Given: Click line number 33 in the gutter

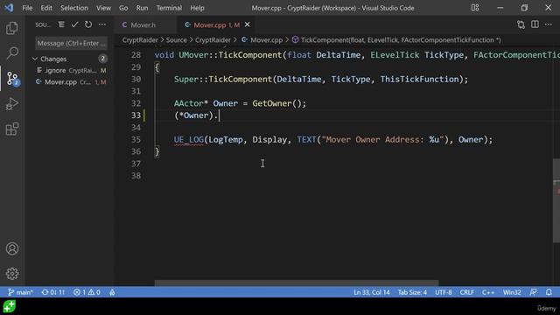Looking at the screenshot, I should coord(136,115).
